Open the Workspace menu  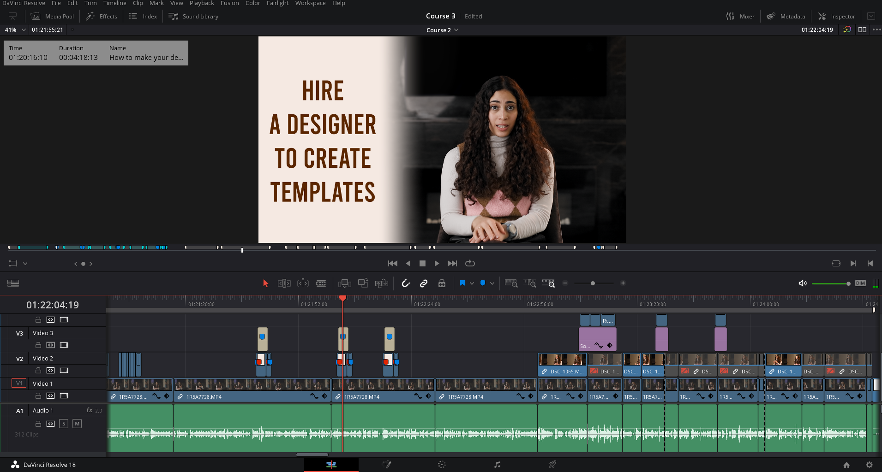pyautogui.click(x=310, y=3)
